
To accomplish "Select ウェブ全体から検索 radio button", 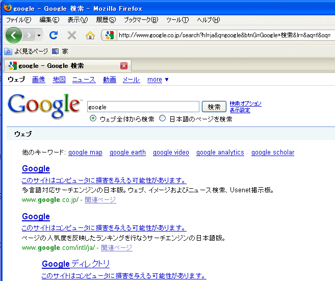I will [93, 118].
